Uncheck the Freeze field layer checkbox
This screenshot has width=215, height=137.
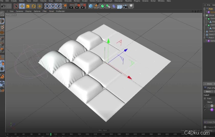tap(205, 106)
